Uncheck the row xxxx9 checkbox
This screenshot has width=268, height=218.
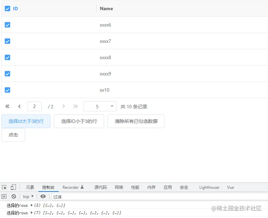pos(7,74)
